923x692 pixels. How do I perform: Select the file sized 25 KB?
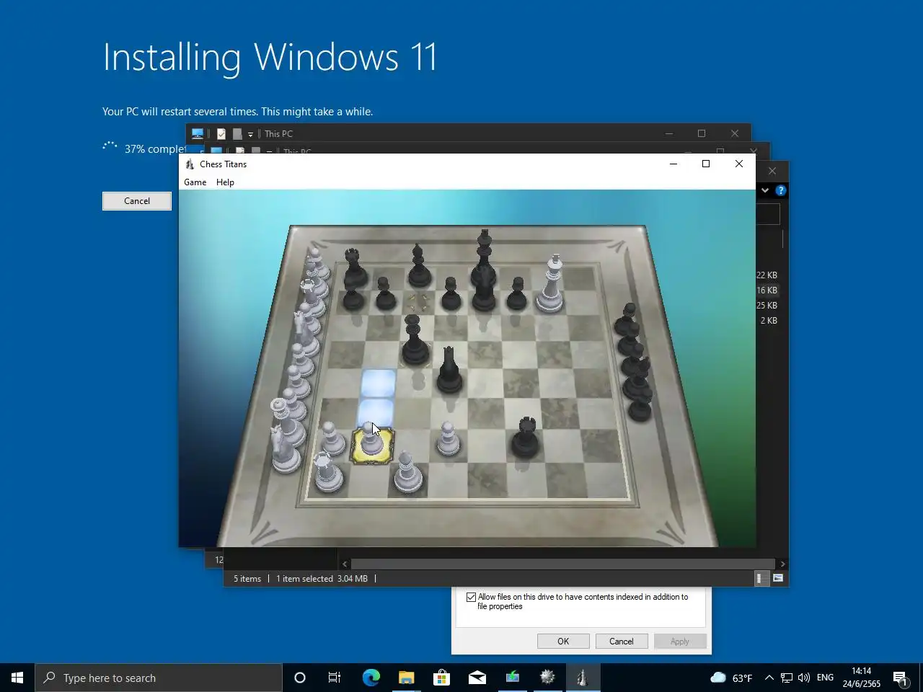coord(767,306)
